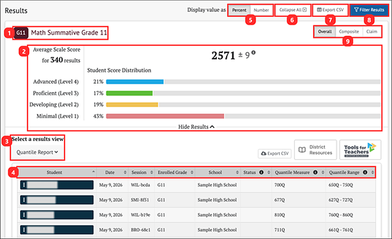Click the BRO-68c1 session cell

coord(140,230)
